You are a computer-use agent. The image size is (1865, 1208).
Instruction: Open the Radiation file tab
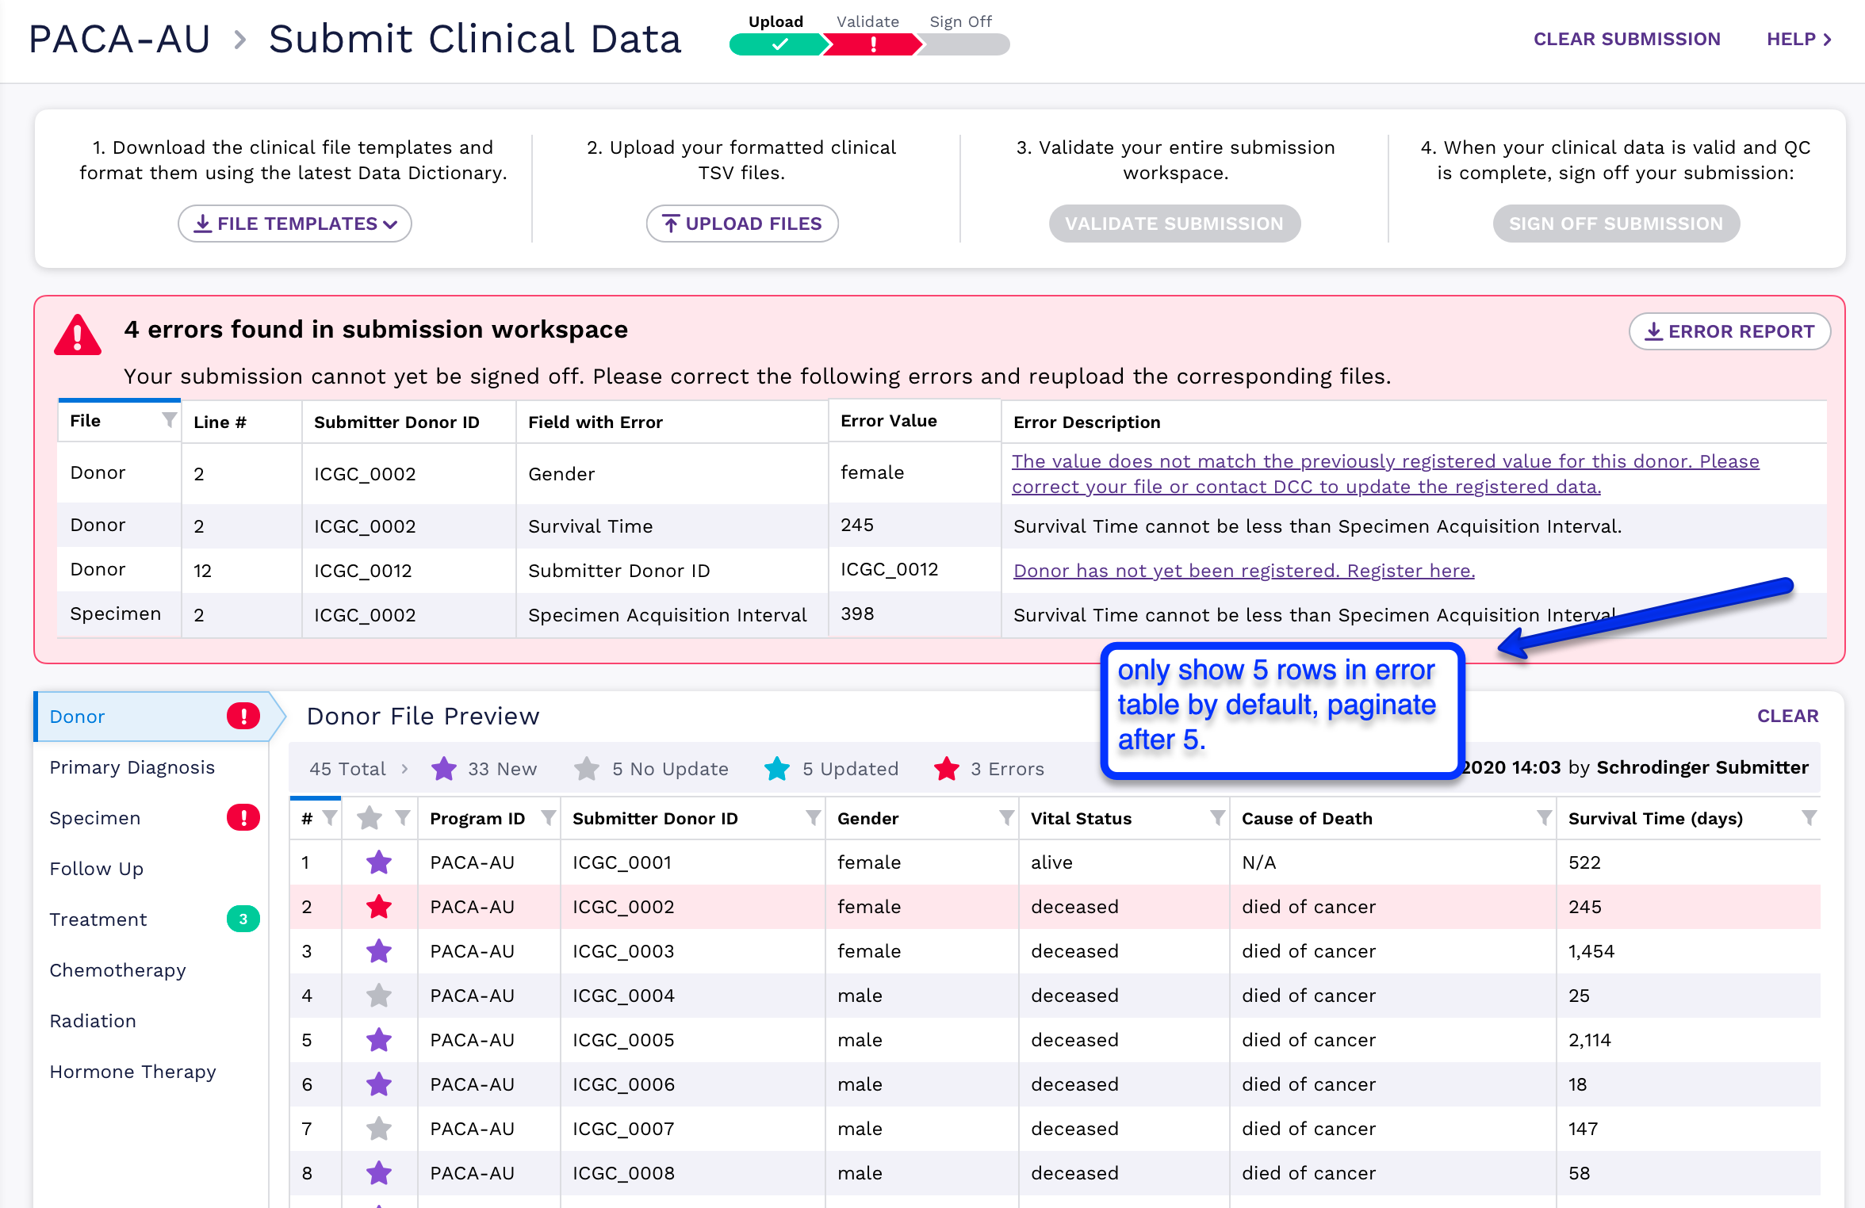click(x=151, y=1021)
